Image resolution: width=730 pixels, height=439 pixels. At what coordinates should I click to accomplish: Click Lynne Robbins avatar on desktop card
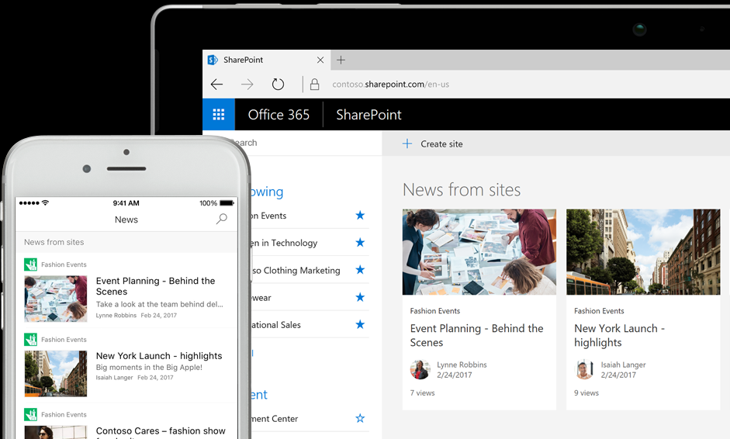coord(420,370)
